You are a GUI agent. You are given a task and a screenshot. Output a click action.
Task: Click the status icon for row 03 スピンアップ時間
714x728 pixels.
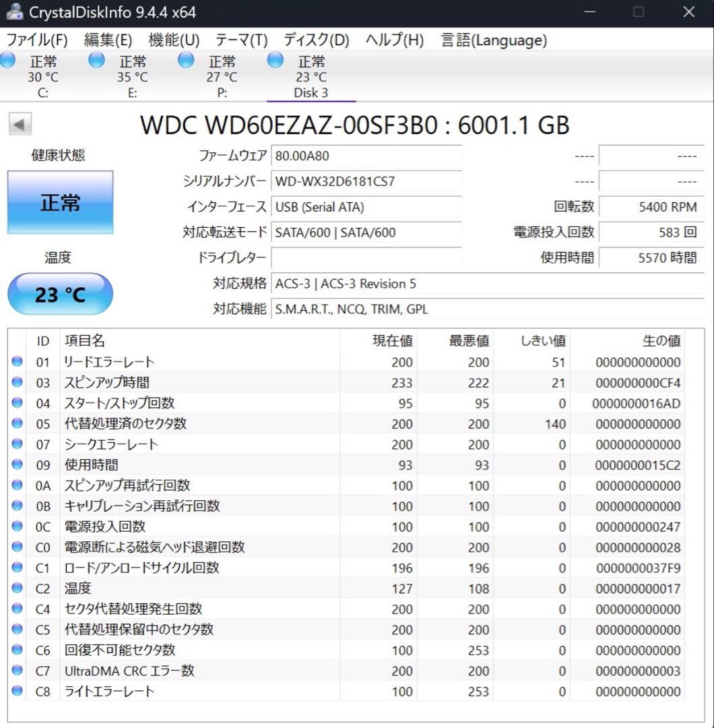pos(17,382)
